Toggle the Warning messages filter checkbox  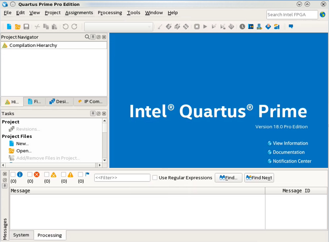coord(64,175)
